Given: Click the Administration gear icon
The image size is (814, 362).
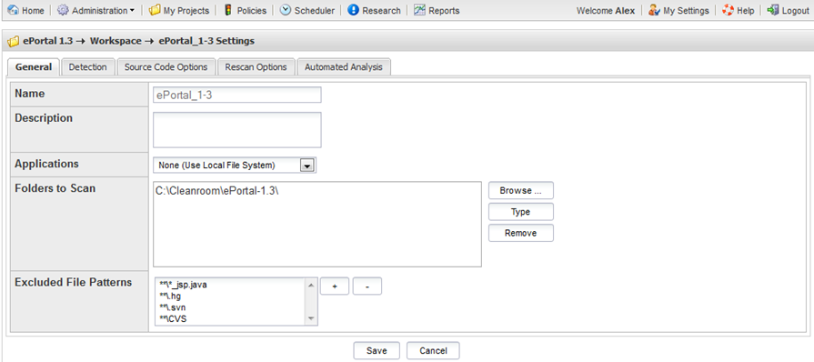Looking at the screenshot, I should [62, 10].
